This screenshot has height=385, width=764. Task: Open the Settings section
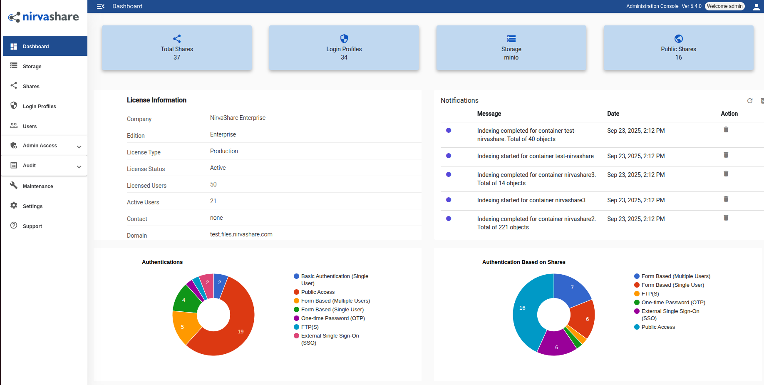point(32,206)
